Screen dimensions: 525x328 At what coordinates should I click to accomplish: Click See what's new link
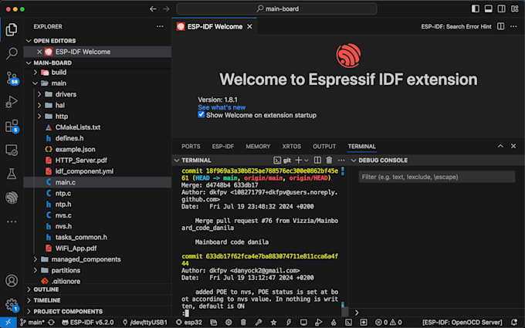[222, 107]
